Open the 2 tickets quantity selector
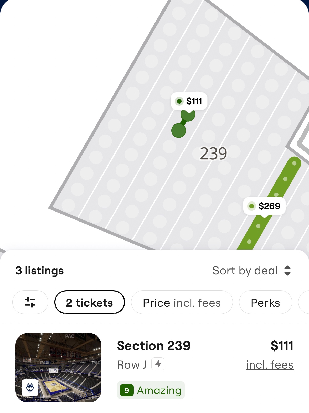Viewport: 309px width, 413px height. pyautogui.click(x=89, y=302)
